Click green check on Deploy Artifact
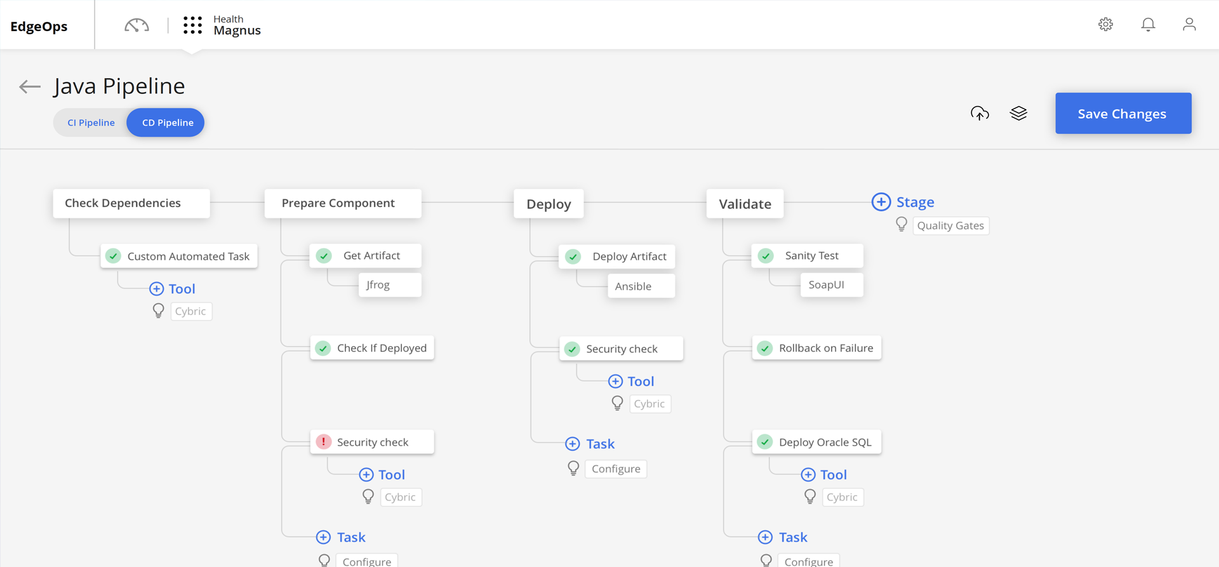1219x567 pixels. pos(573,257)
